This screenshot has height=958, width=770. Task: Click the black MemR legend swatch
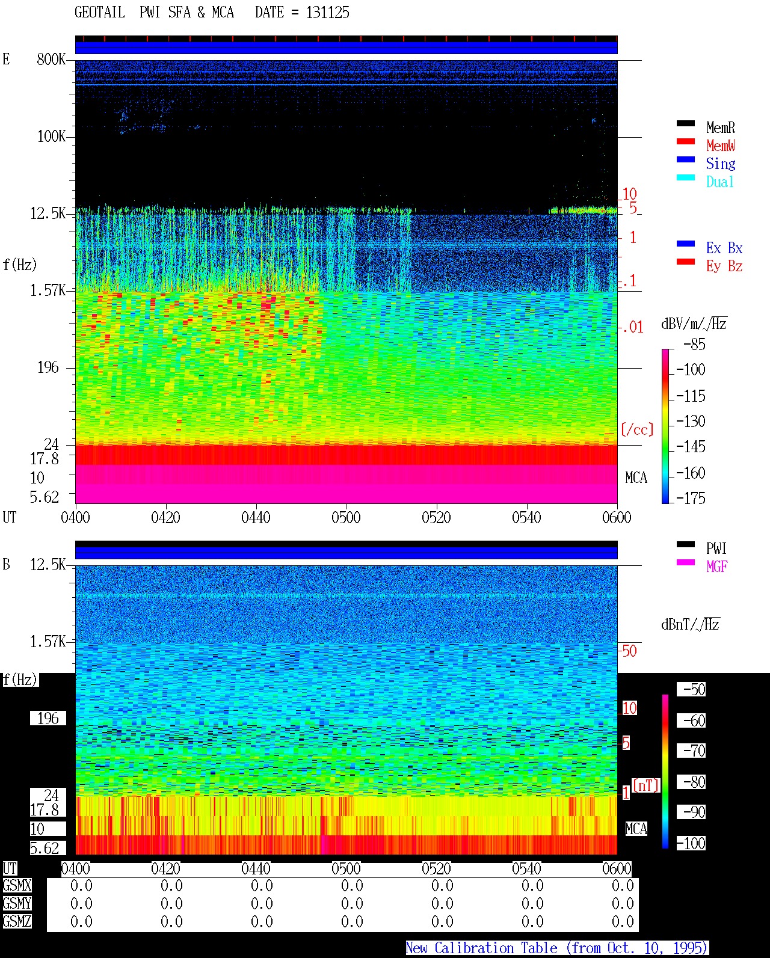pyautogui.click(x=686, y=124)
